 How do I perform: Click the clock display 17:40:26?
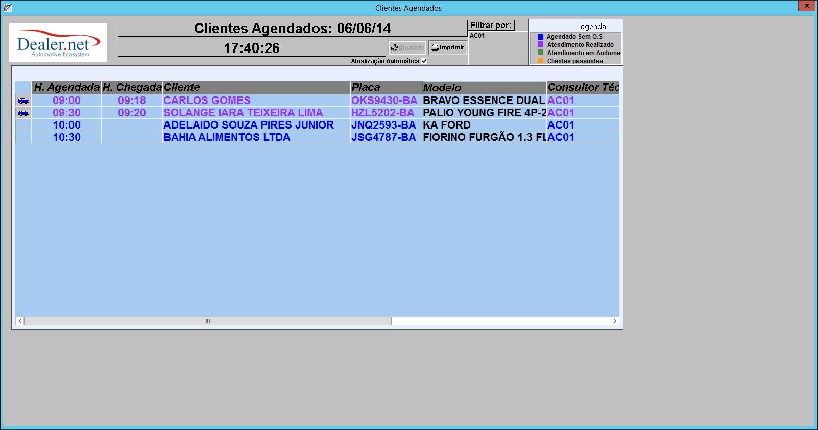coord(252,48)
